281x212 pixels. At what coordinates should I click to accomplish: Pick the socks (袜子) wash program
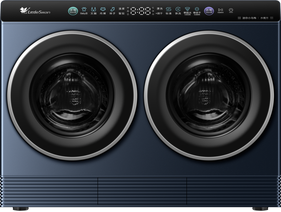click(x=112, y=11)
